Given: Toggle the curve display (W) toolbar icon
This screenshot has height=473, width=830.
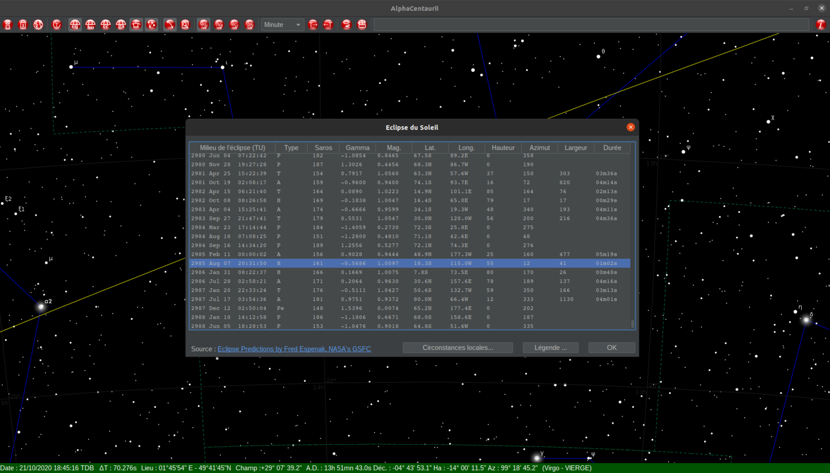Looking at the screenshot, I should pos(152,24).
